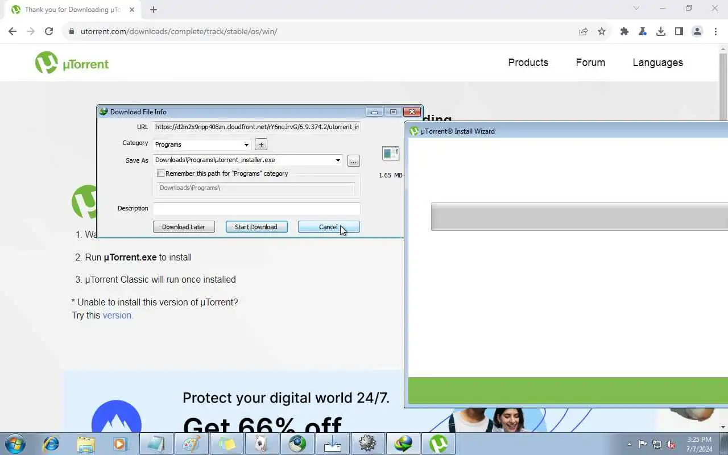Click the Description input field
The height and width of the screenshot is (455, 728).
257,208
